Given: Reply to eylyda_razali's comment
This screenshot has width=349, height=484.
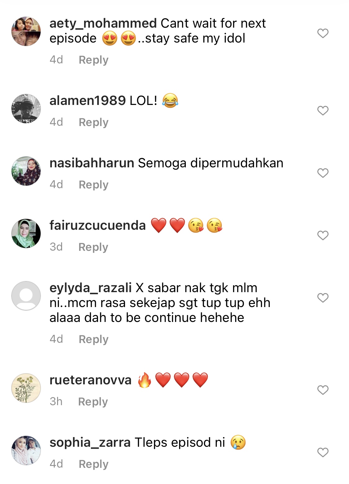Looking at the screenshot, I should 93,339.
